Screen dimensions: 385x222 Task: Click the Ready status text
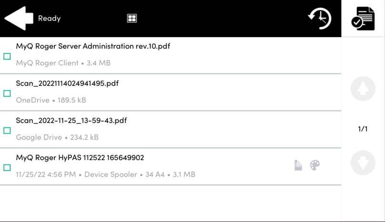pos(50,19)
